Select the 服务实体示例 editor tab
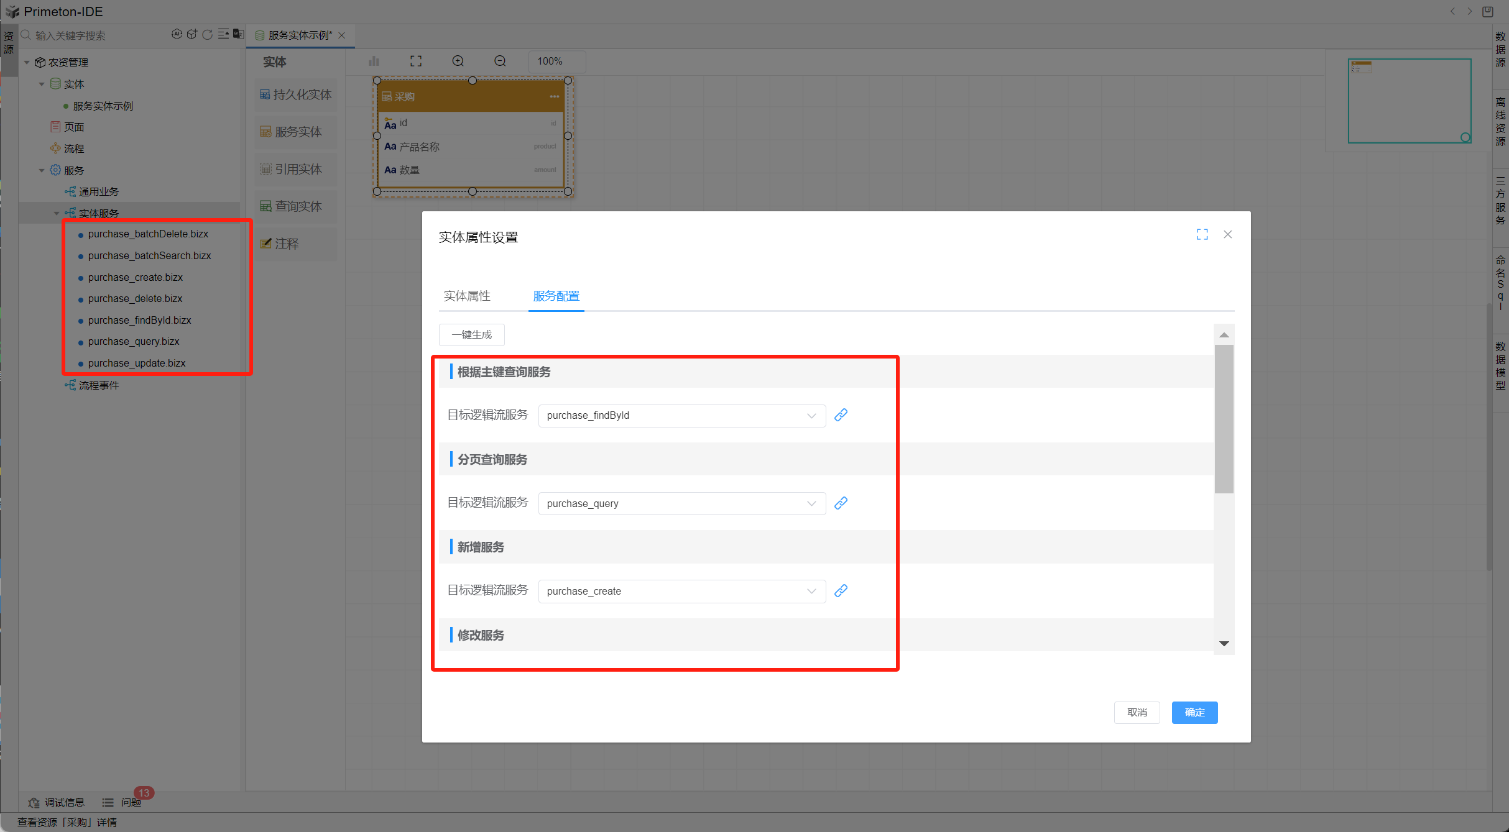Viewport: 1509px width, 832px height. tap(300, 35)
